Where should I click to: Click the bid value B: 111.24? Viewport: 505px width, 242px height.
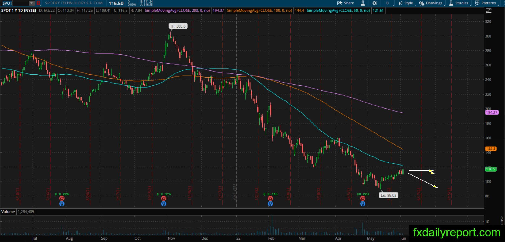[x=146, y=2]
